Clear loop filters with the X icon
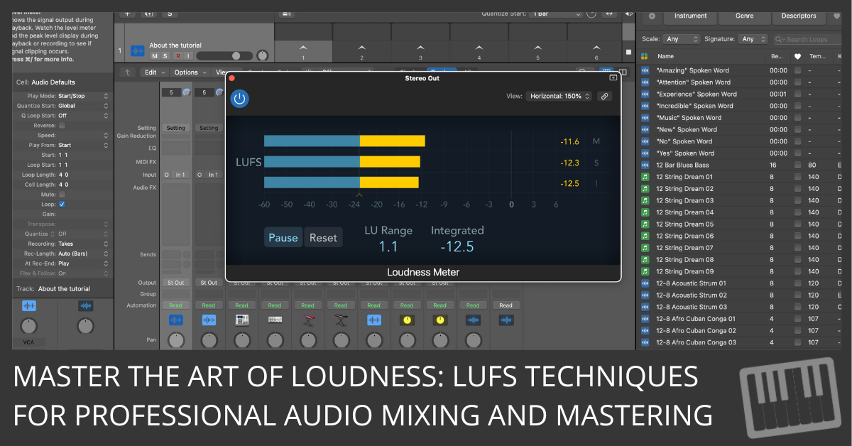852x446 pixels. tap(652, 16)
